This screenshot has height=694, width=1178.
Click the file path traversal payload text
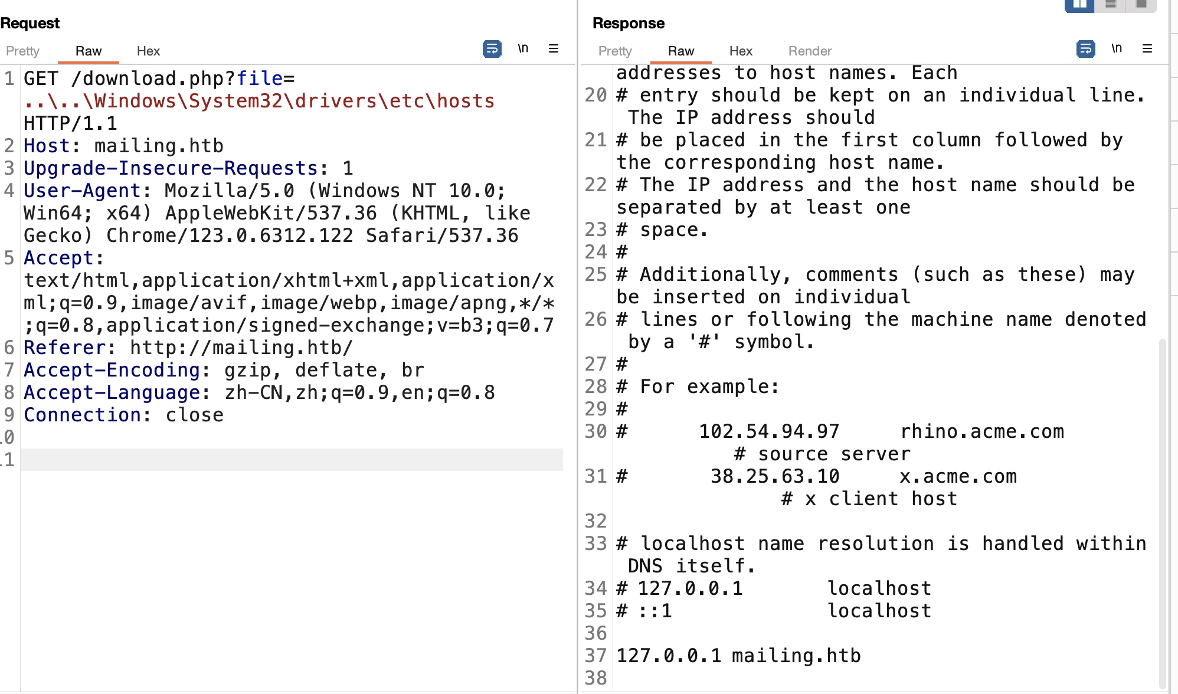[x=260, y=101]
